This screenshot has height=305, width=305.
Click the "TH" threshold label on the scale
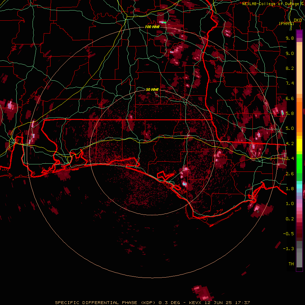291,264
